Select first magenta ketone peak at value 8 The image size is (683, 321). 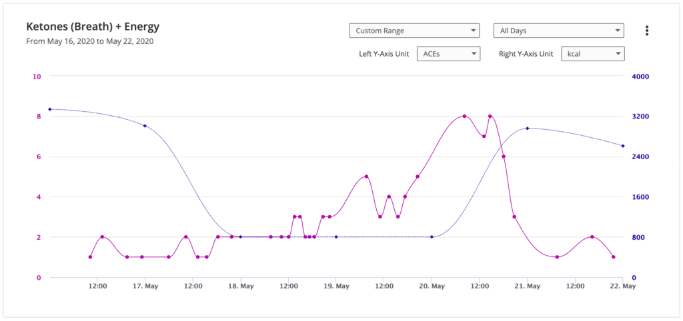[464, 117]
